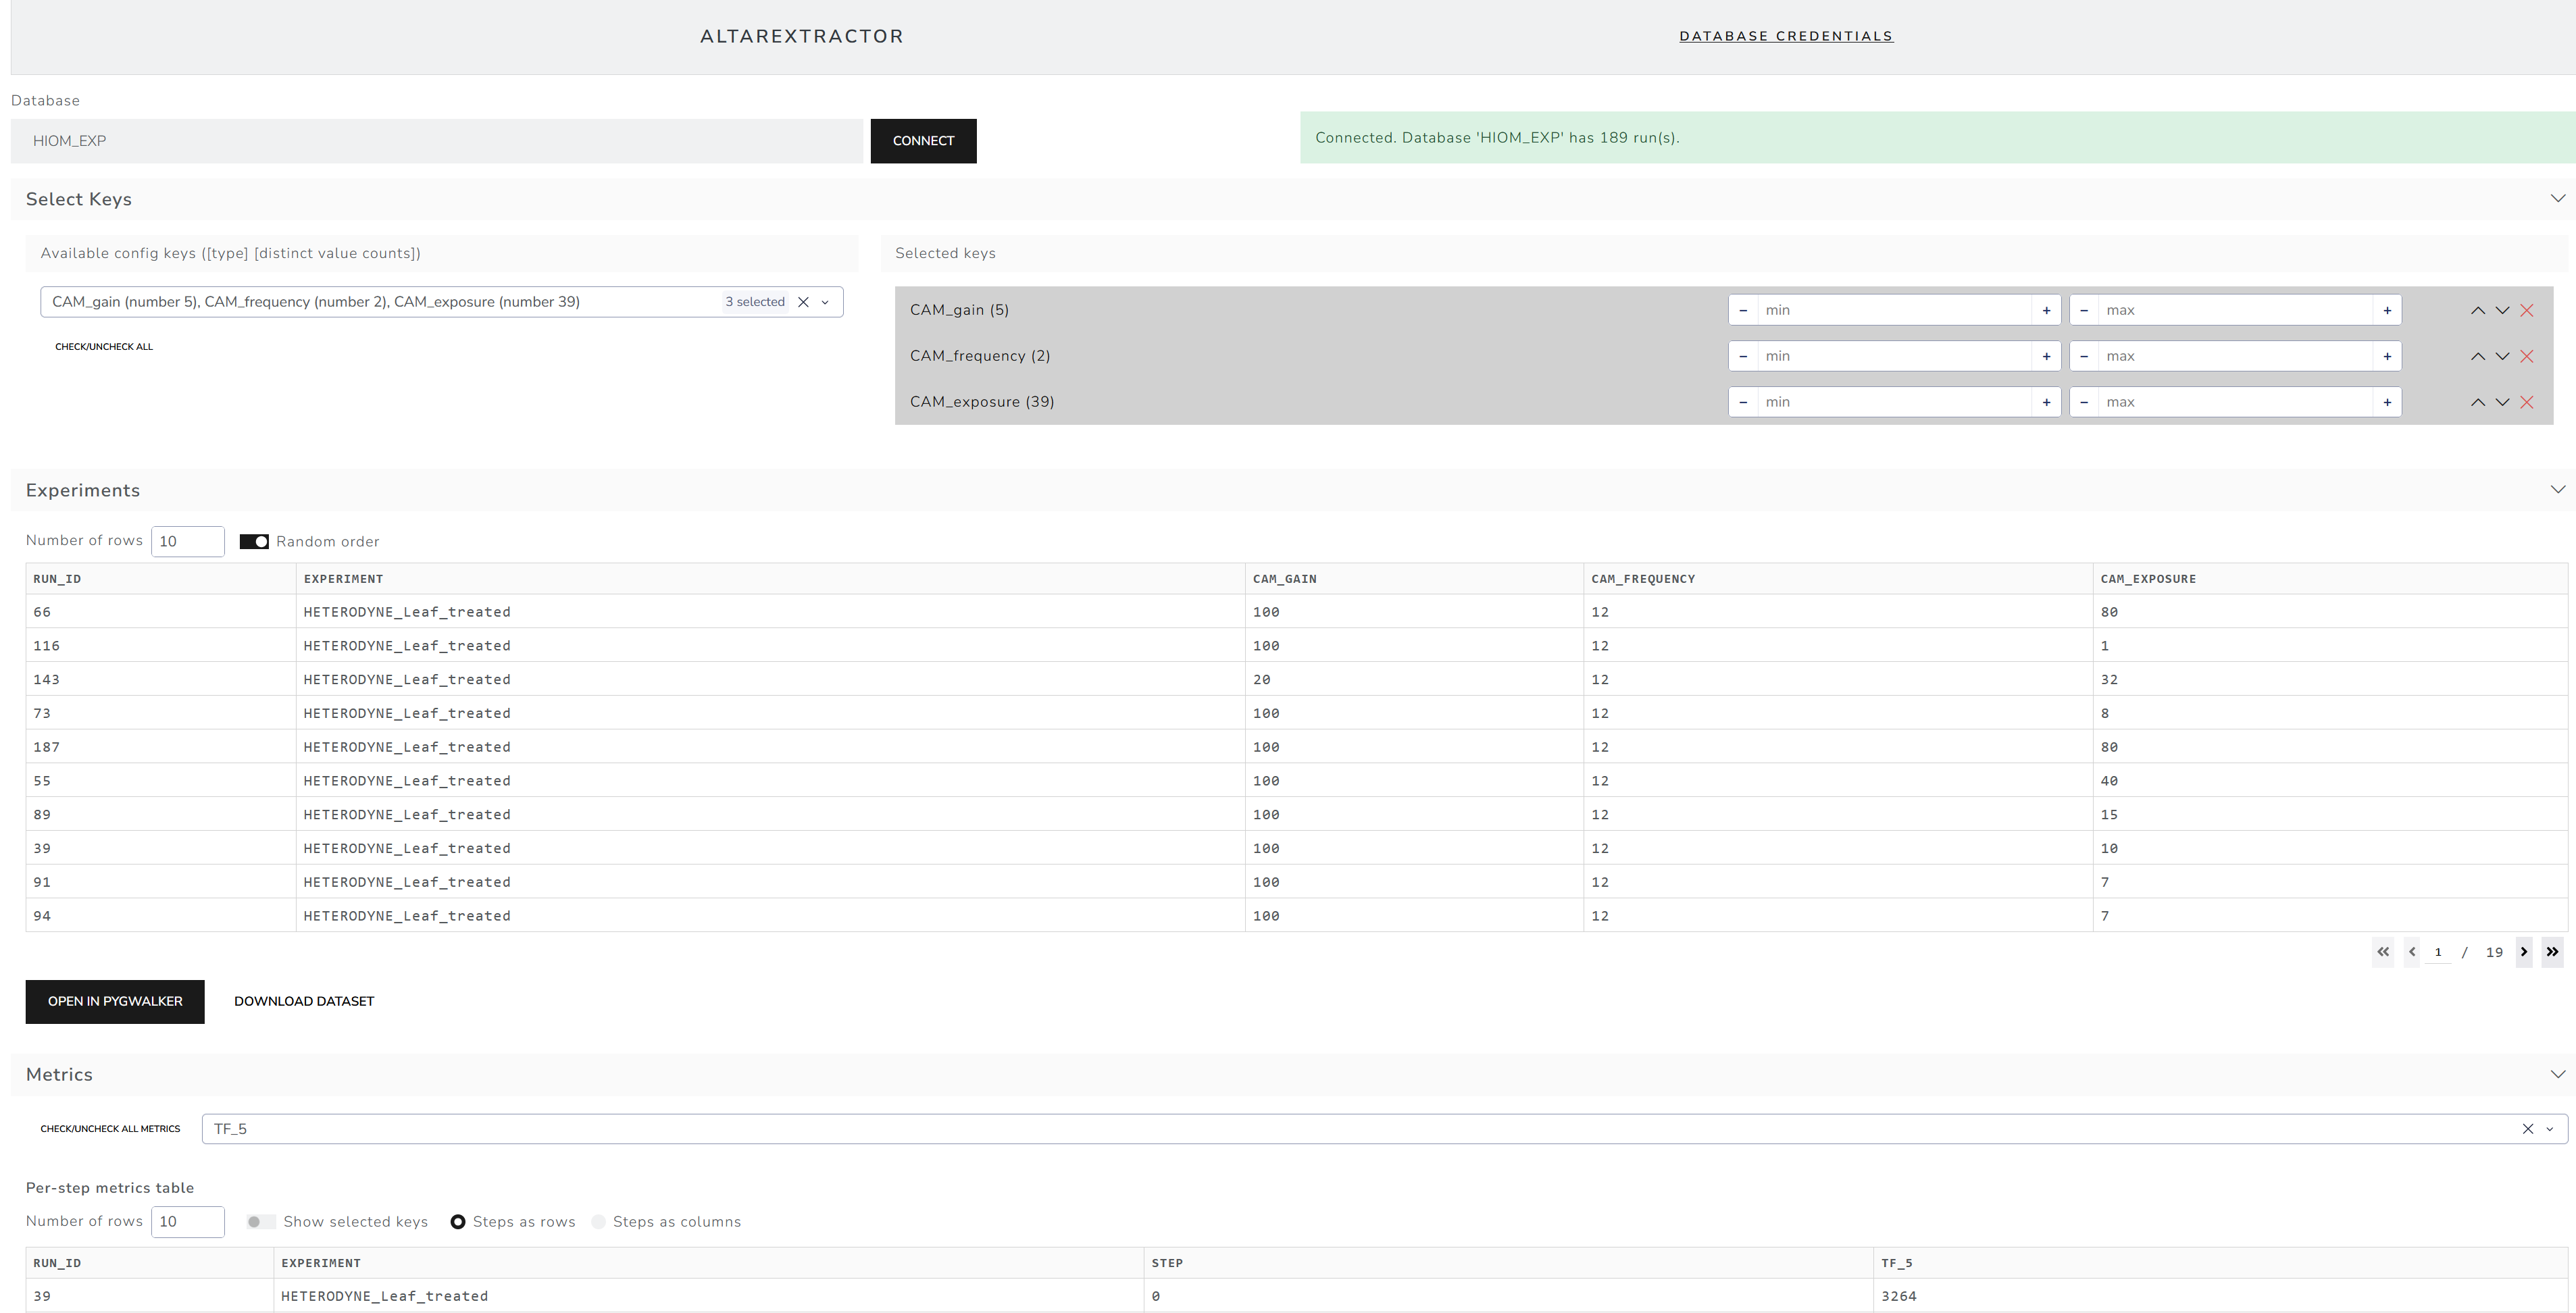Enable Show selected keys toggle
The image size is (2576, 1313).
260,1222
